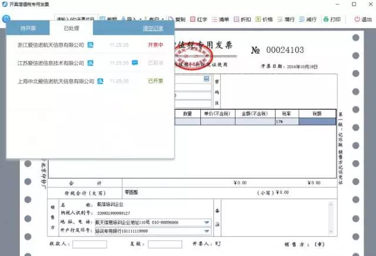The height and width of the screenshot is (256, 376).
Task: Click the 17% tax rate cell
Action: (x=287, y=122)
